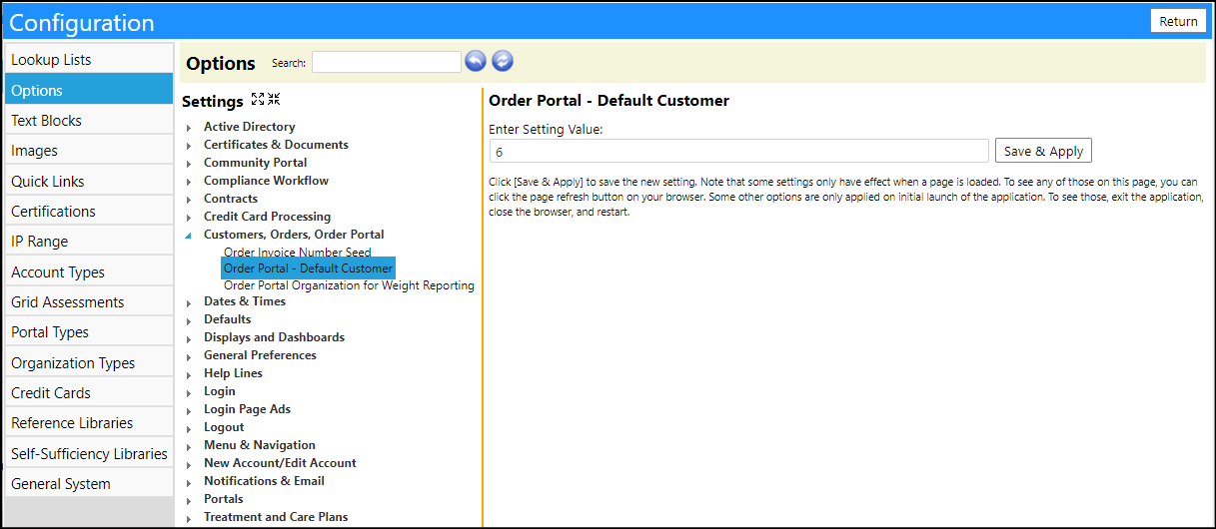
Task: Click Treatment and Care Plans label
Action: (276, 517)
